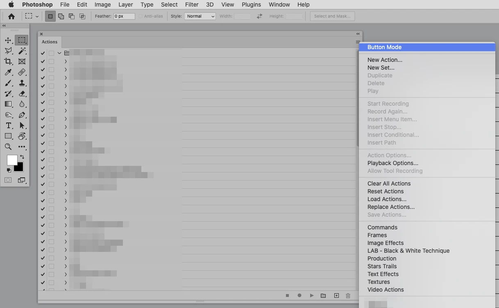Select the Brush tool

(x=8, y=83)
